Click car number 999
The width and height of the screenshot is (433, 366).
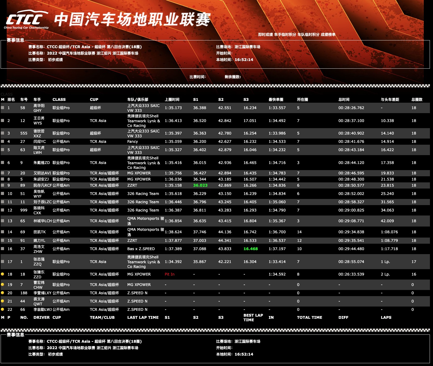click(24, 210)
